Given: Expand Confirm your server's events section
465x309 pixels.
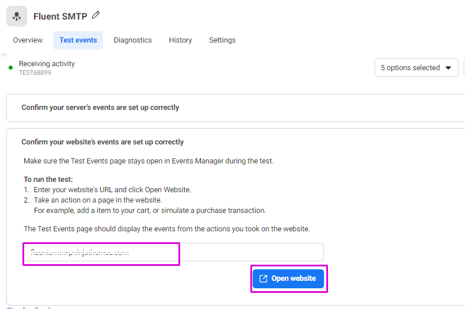Looking at the screenshot, I should point(236,108).
